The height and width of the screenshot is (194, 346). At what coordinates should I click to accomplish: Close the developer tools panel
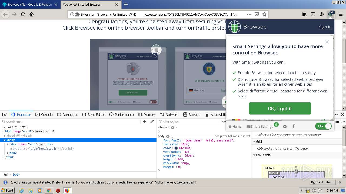(342, 115)
